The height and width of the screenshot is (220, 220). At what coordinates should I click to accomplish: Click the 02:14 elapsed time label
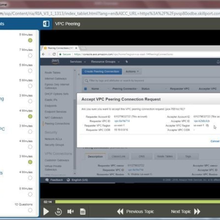coord(48,202)
